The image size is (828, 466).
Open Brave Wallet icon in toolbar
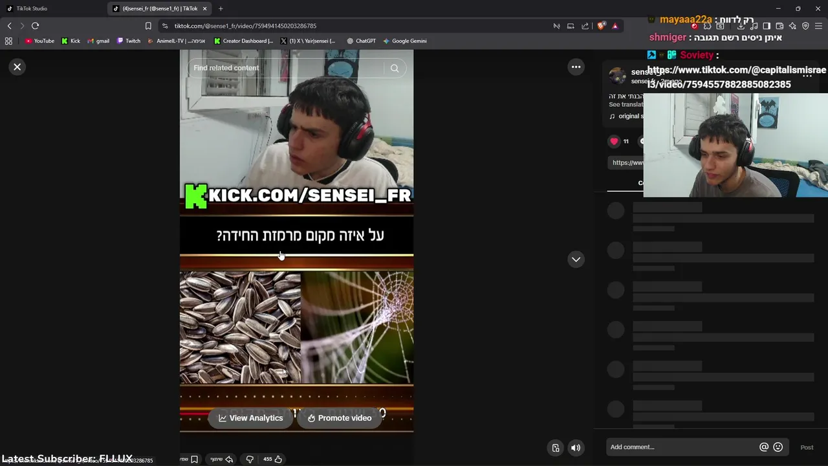779,26
